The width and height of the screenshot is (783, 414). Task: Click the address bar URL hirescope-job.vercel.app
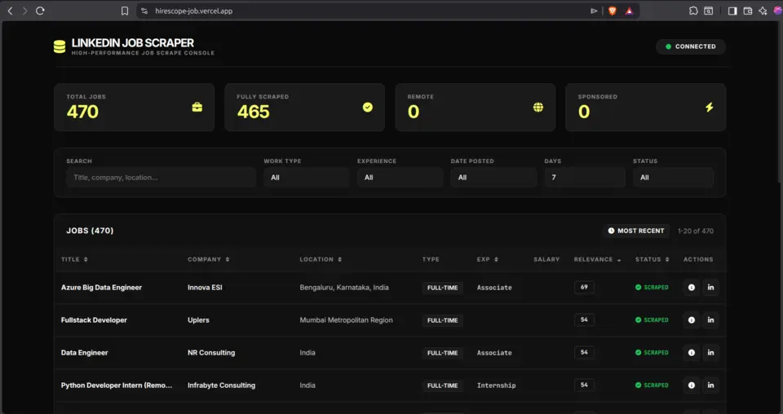(x=194, y=11)
